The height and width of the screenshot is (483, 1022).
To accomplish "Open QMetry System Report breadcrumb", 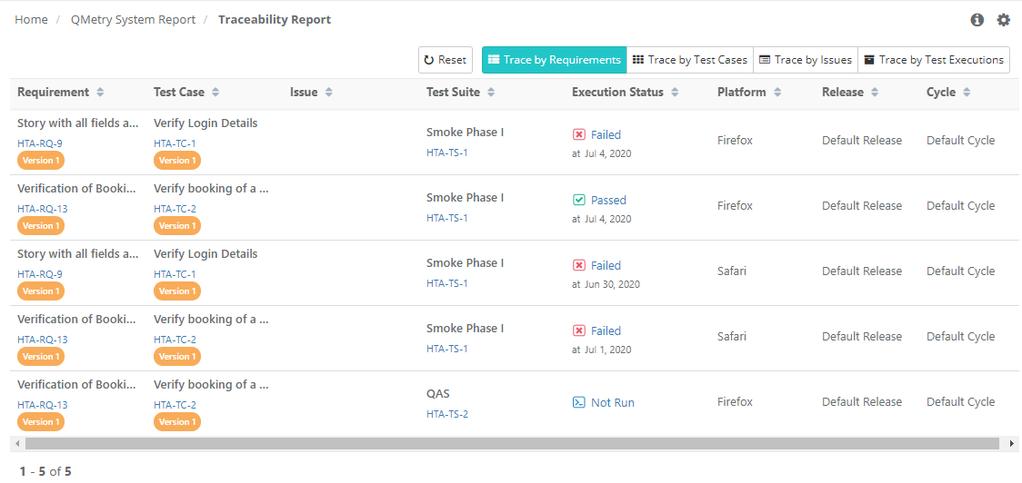I will pyautogui.click(x=133, y=20).
